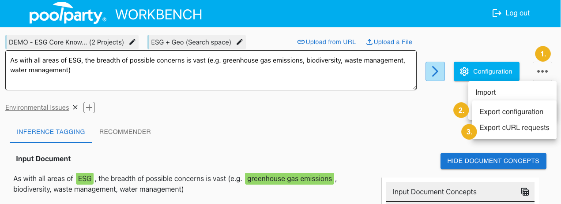Click the pencil icon beside ESG + Geo search space
The width and height of the screenshot is (561, 204).
pyautogui.click(x=240, y=42)
